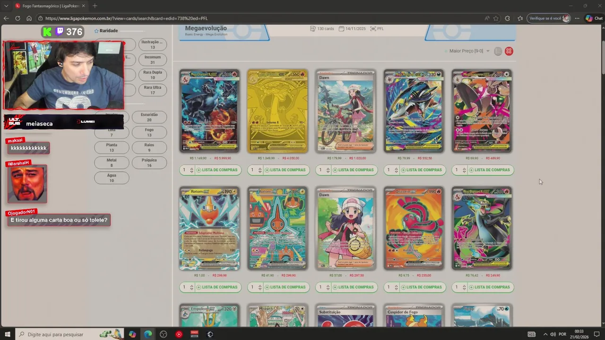The image size is (605, 340).
Task: Select the Psíquica 16 type filter
Action: 149,162
